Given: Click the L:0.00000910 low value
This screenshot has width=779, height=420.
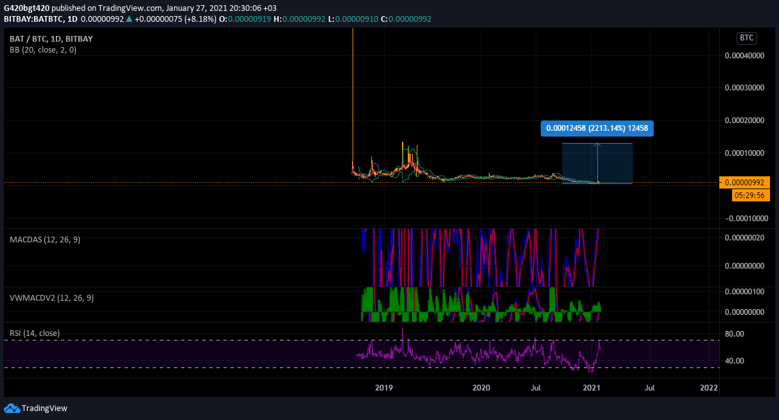Looking at the screenshot, I should click(353, 19).
